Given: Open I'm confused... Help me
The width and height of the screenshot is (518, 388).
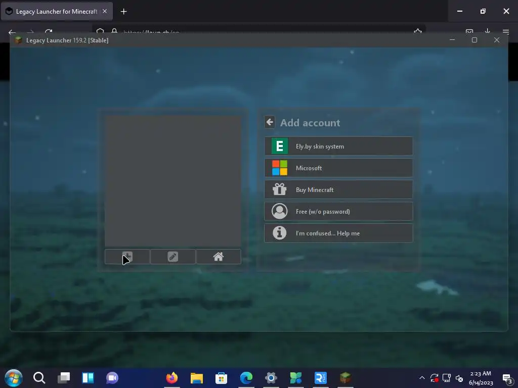Looking at the screenshot, I should click(338, 233).
